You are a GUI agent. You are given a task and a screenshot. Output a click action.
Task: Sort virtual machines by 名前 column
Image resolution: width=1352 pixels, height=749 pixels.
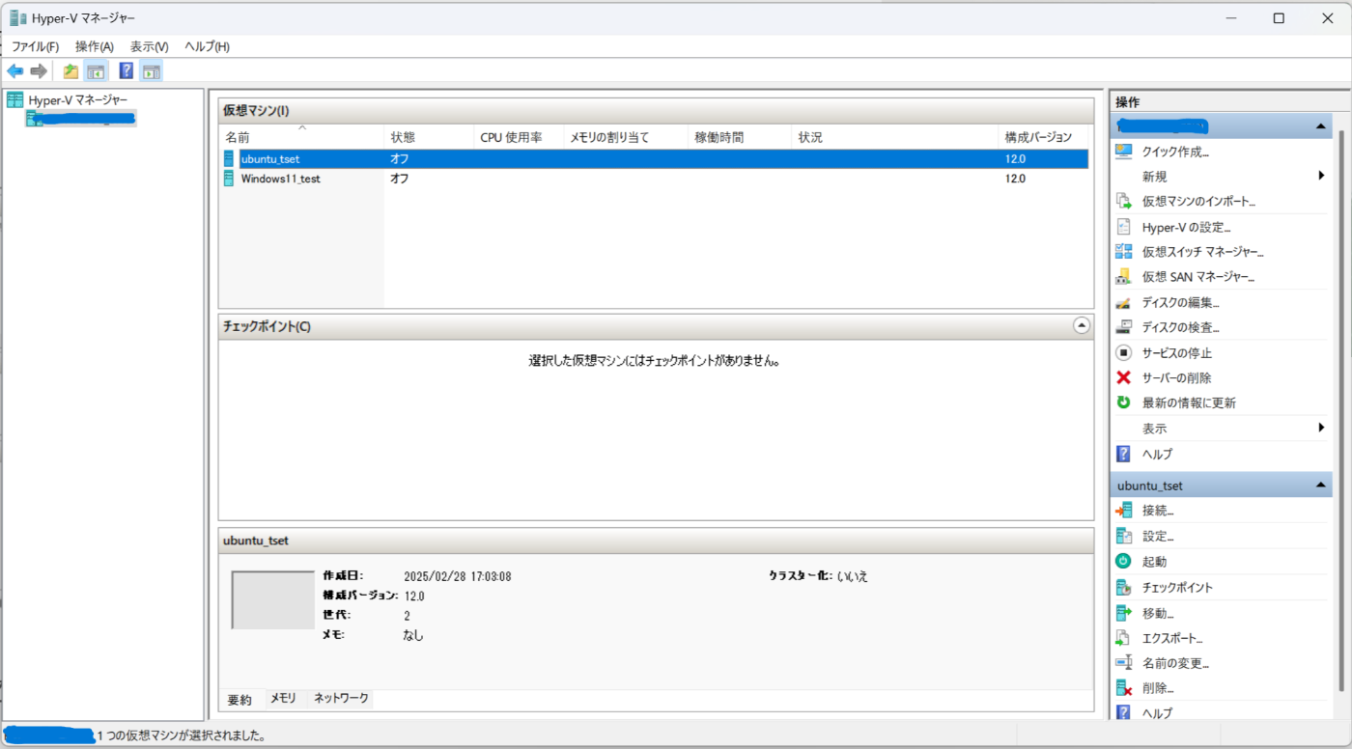click(302, 137)
